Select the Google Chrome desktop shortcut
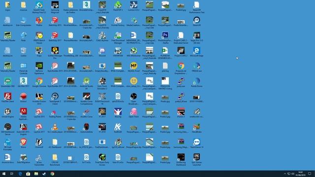The height and width of the screenshot is (177, 315). pyautogui.click(x=39, y=81)
